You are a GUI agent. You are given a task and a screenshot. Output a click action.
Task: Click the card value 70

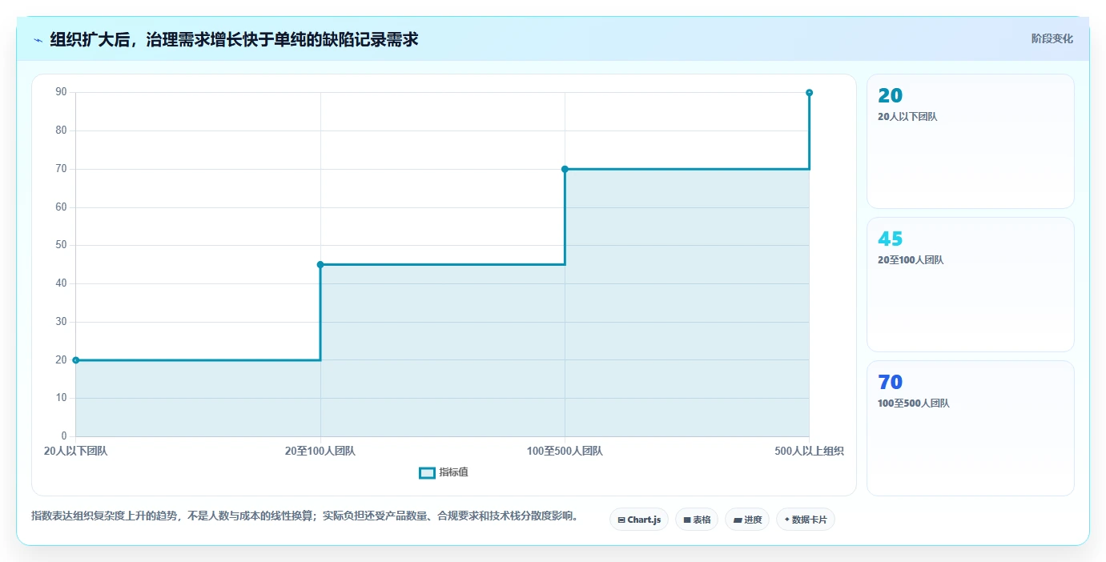click(x=890, y=382)
